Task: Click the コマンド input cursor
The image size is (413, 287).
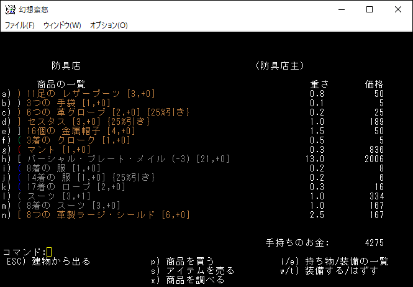Action: coord(49,252)
